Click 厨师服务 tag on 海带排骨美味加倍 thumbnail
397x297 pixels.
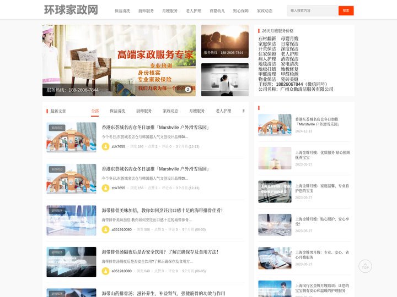[57, 211]
